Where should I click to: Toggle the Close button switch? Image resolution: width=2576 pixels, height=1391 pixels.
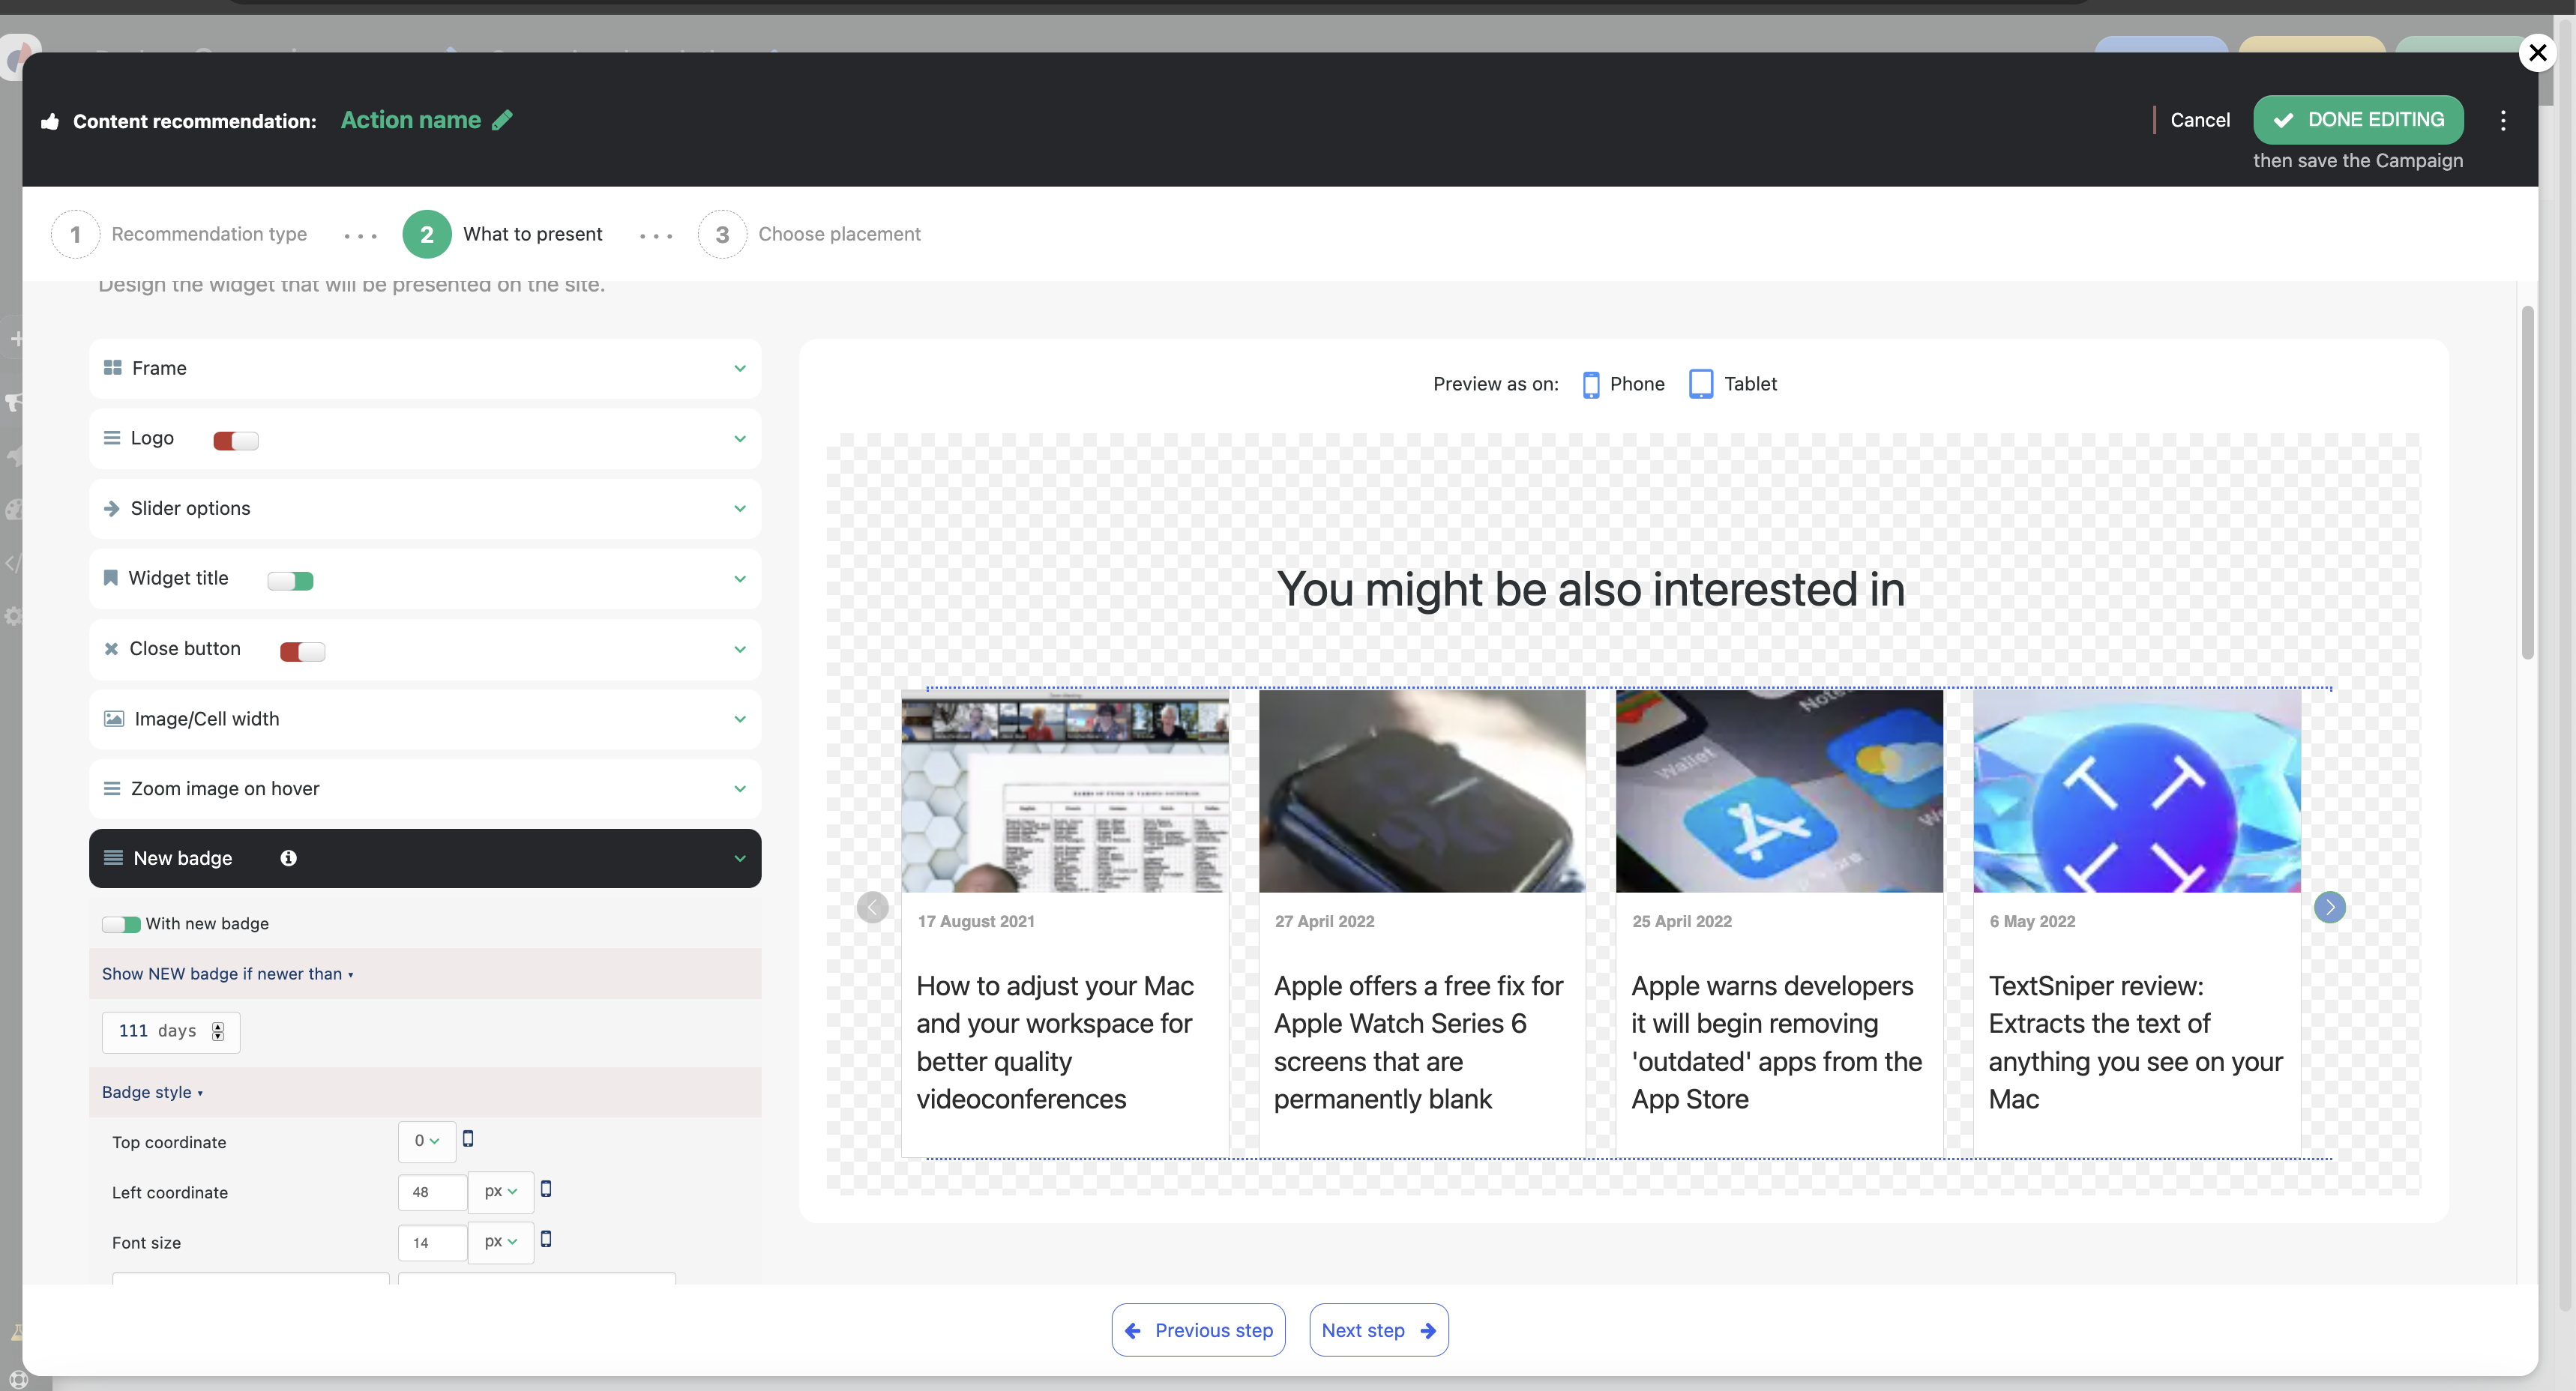(302, 652)
